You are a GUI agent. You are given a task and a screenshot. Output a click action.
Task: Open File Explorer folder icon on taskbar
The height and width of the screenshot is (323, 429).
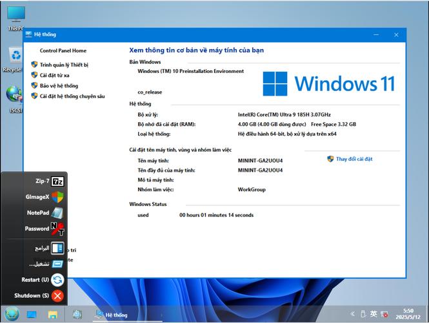[53, 315]
